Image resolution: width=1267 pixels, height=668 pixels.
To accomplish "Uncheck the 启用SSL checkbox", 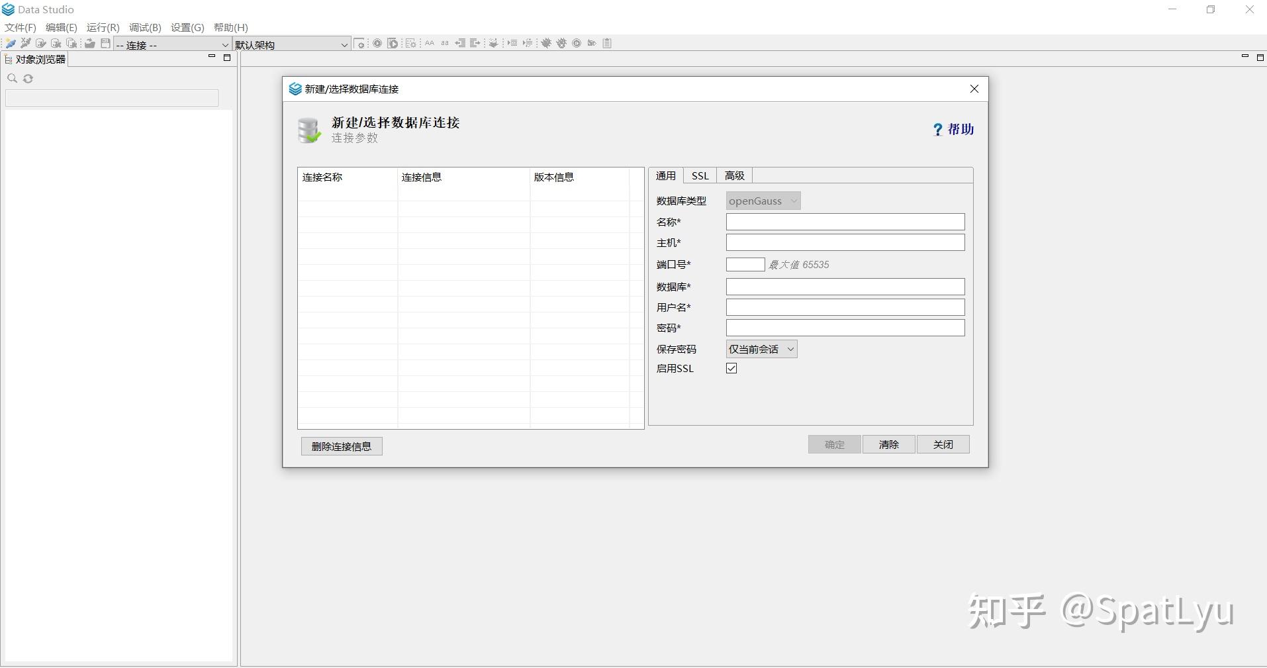I will click(730, 368).
